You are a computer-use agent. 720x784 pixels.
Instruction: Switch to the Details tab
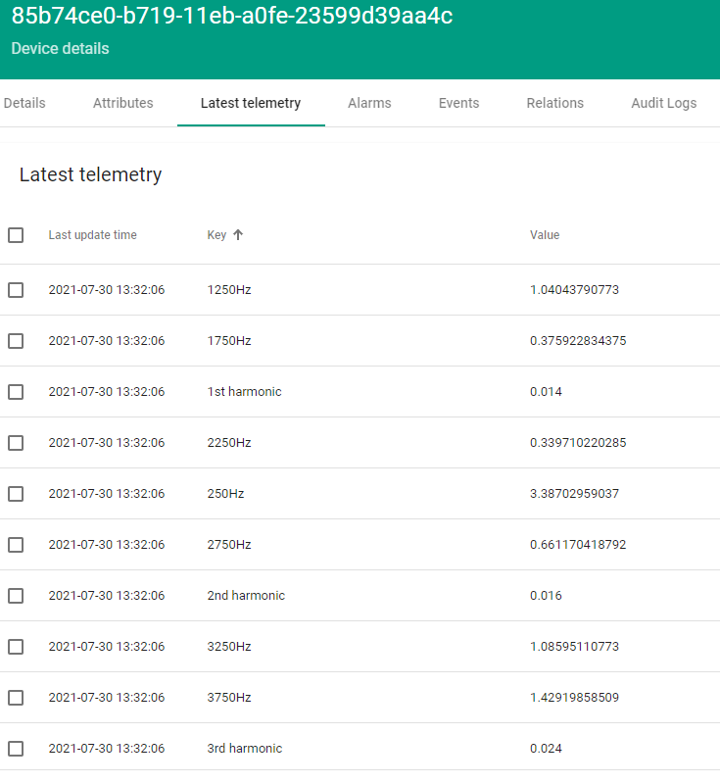point(24,103)
